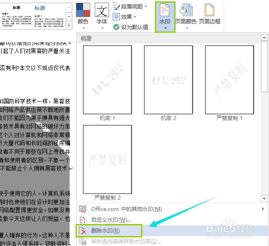The height and width of the screenshot is (246, 269).
Task: Click style gallery down arrow
Action: tap(69, 17)
